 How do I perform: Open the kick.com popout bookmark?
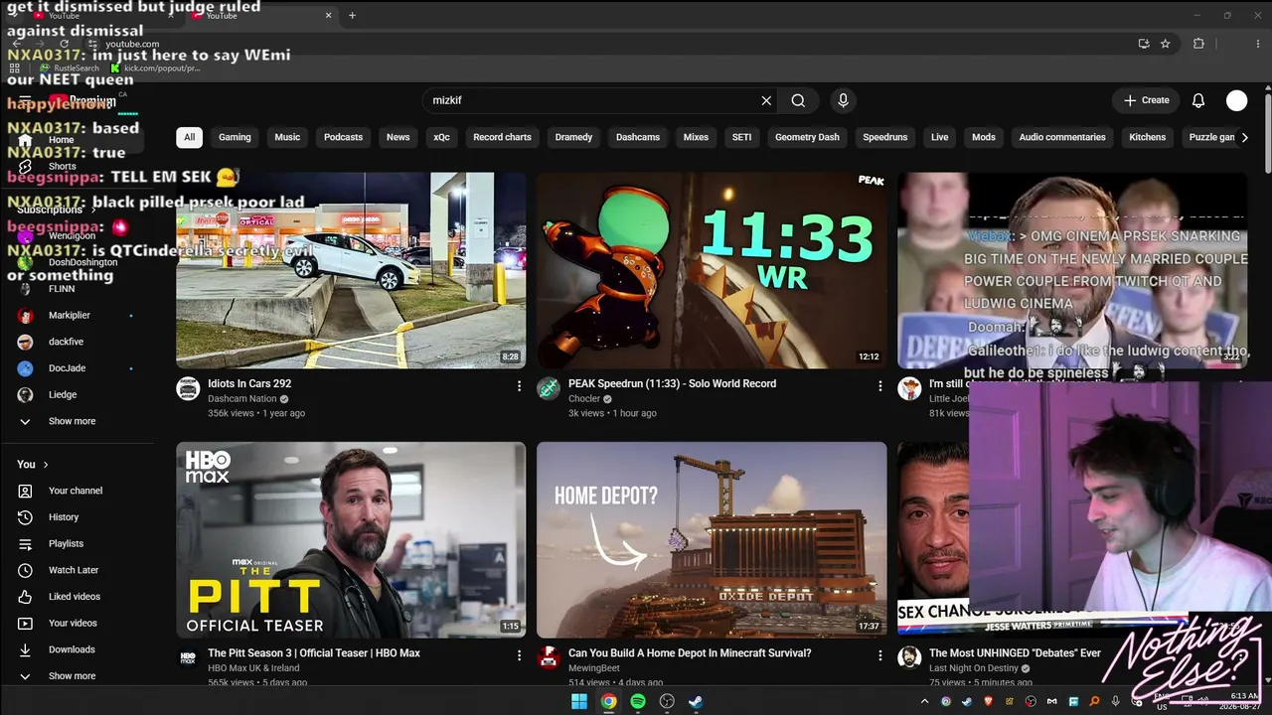[x=156, y=69]
